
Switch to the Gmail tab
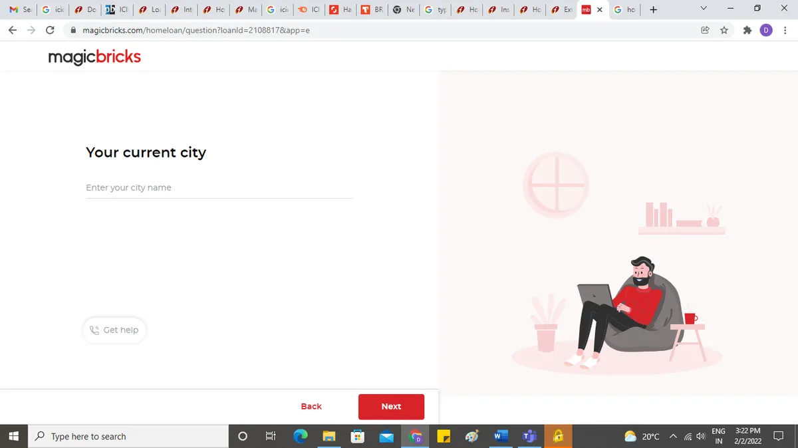coord(20,10)
